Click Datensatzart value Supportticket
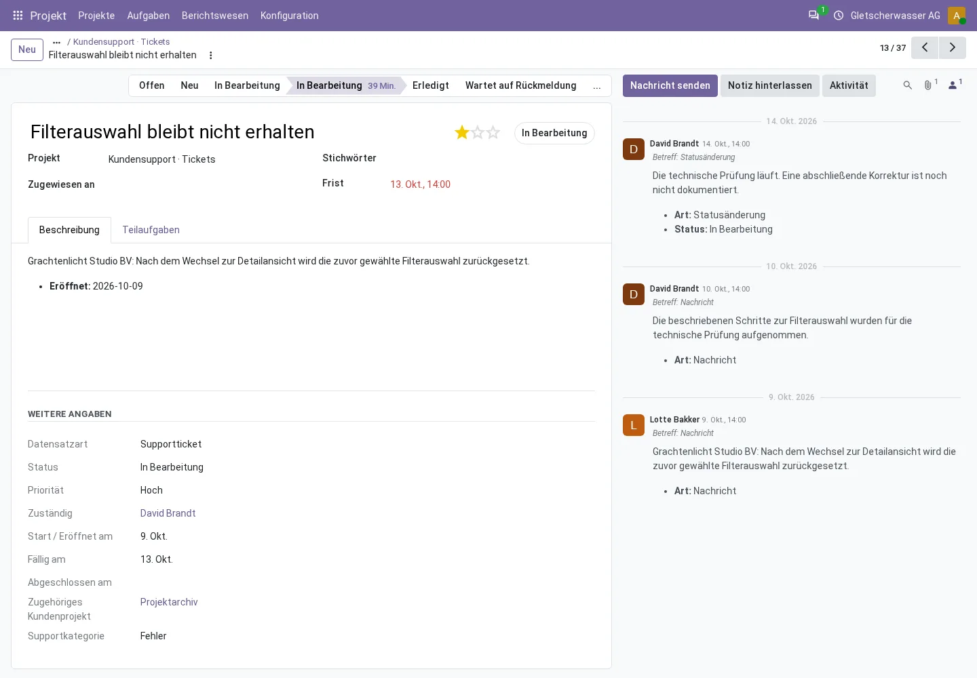This screenshot has height=678, width=977. 171,444
